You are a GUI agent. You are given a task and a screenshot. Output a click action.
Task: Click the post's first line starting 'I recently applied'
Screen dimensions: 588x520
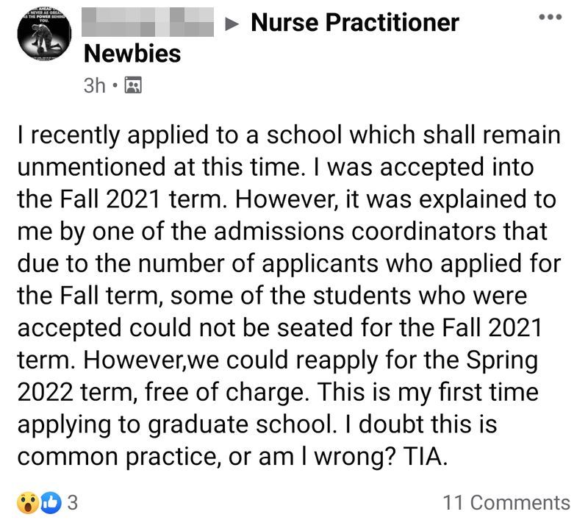[289, 136]
